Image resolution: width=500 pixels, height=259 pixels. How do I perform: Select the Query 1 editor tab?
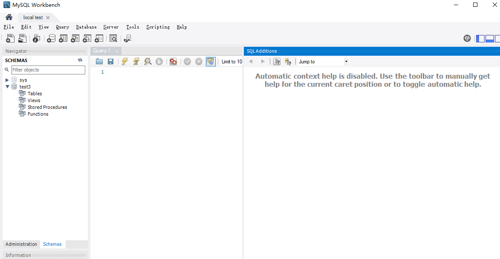coord(102,51)
